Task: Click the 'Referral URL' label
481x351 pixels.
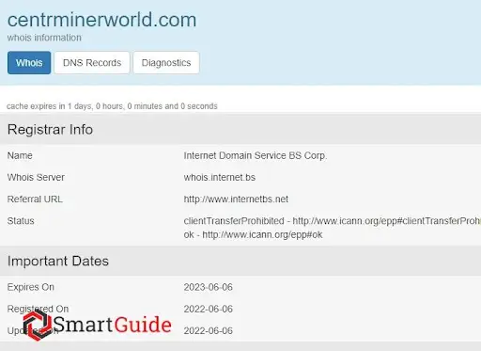Action: coord(35,199)
